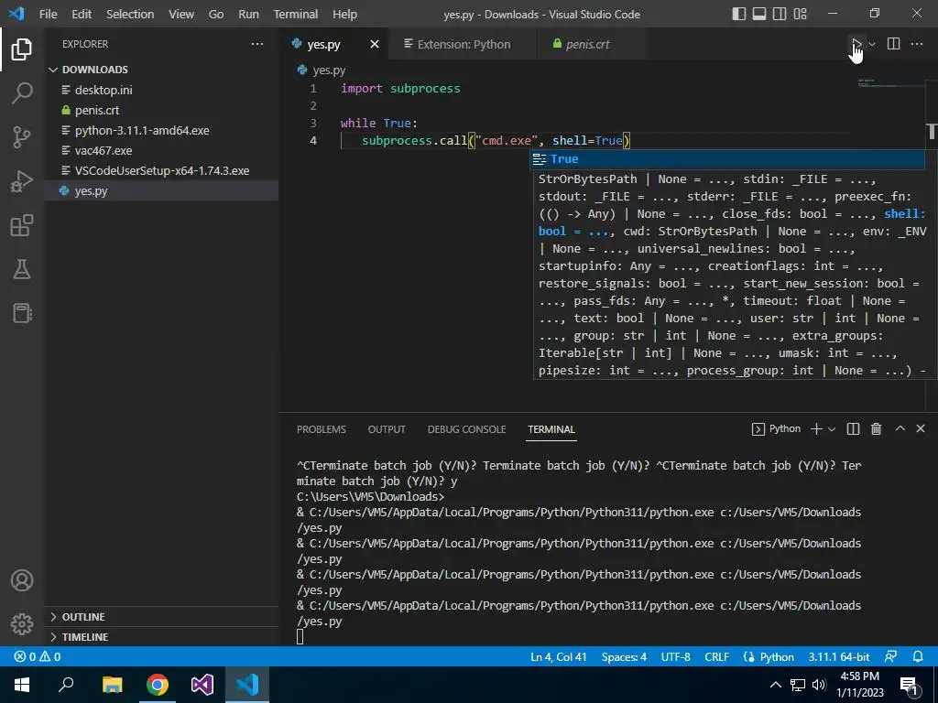Open the File menu
Image resolution: width=938 pixels, height=703 pixels.
tap(48, 14)
